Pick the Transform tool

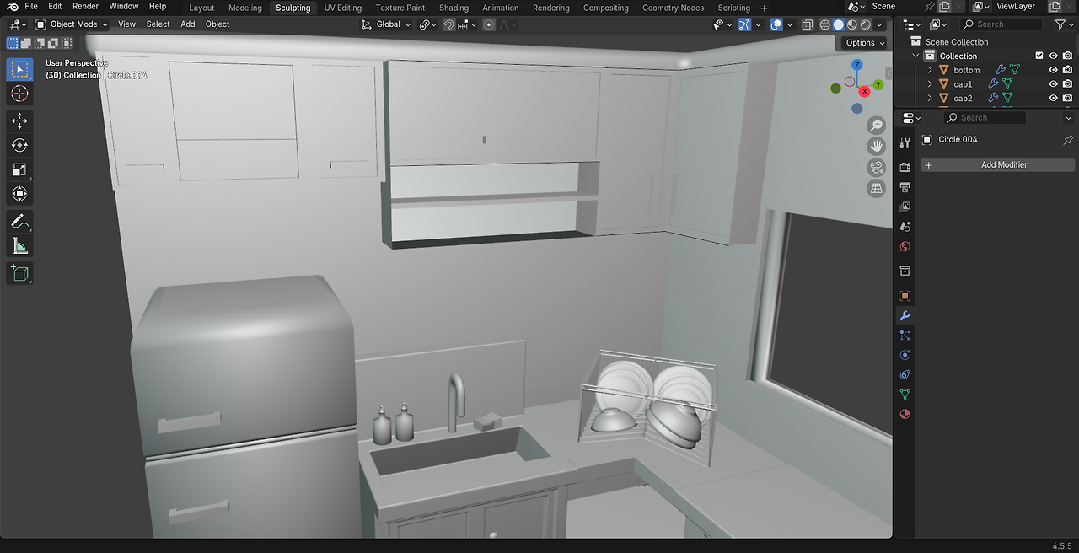click(19, 194)
